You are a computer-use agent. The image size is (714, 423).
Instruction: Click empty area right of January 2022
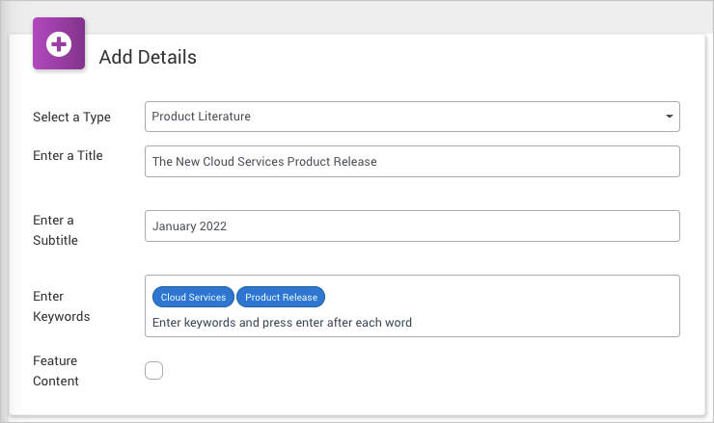pos(453,226)
